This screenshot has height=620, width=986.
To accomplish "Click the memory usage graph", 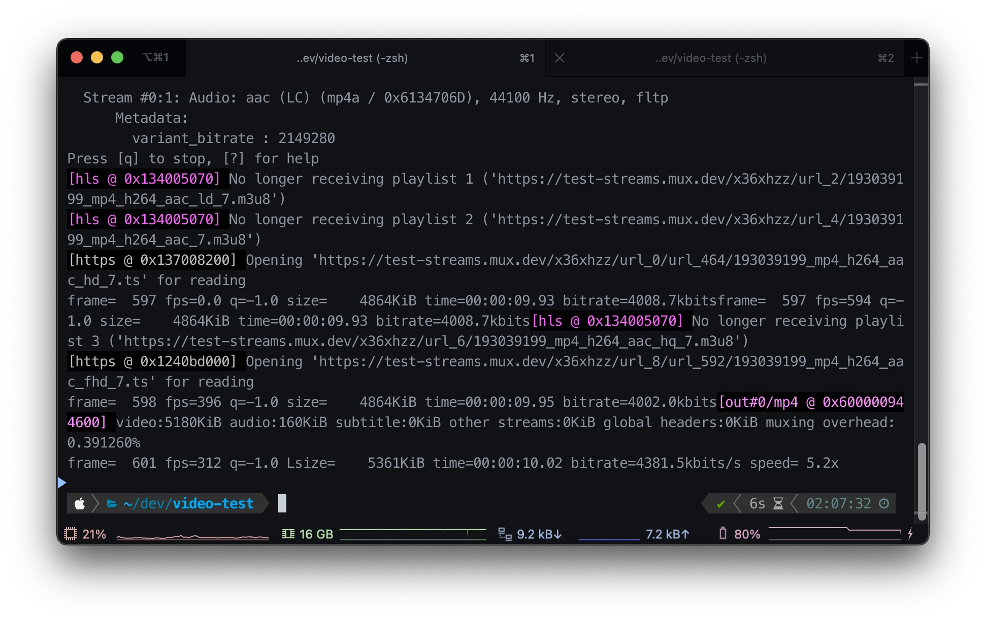I will [x=413, y=534].
